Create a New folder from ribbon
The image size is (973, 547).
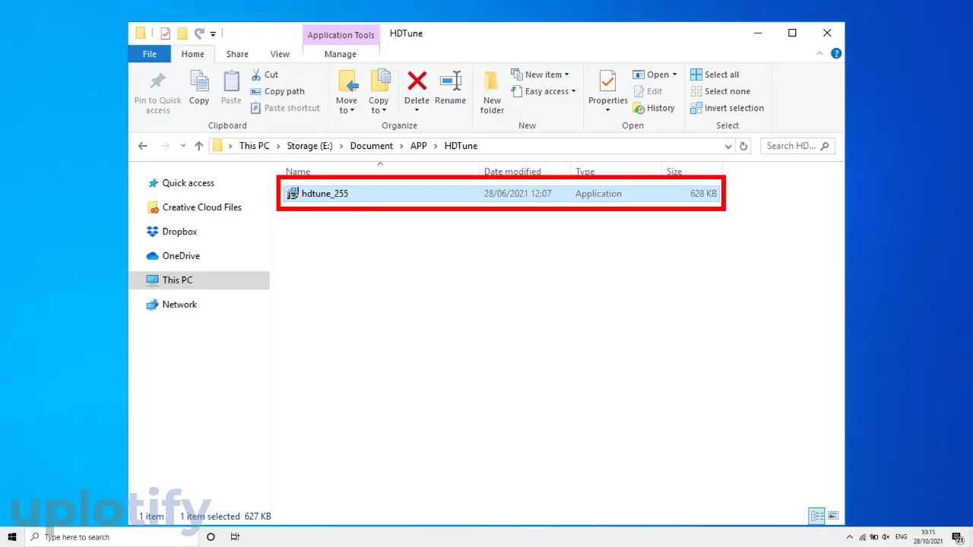[x=492, y=92]
